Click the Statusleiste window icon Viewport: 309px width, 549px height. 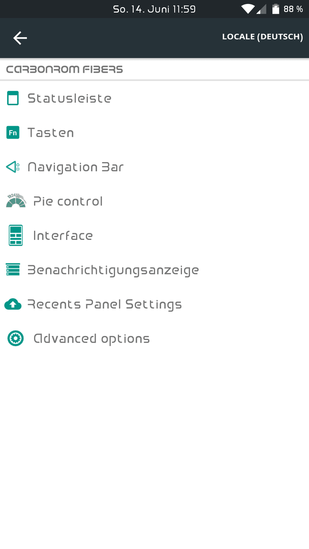13,98
